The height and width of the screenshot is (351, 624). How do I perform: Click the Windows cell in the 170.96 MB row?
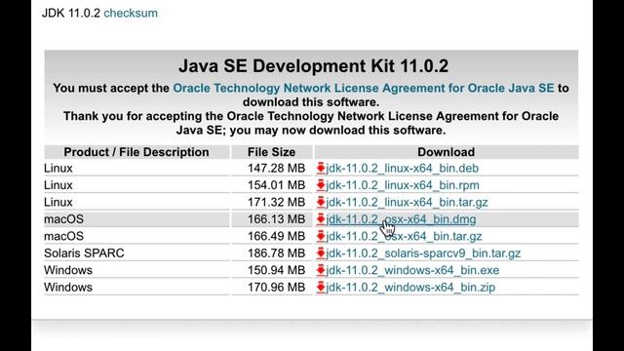[x=136, y=288]
